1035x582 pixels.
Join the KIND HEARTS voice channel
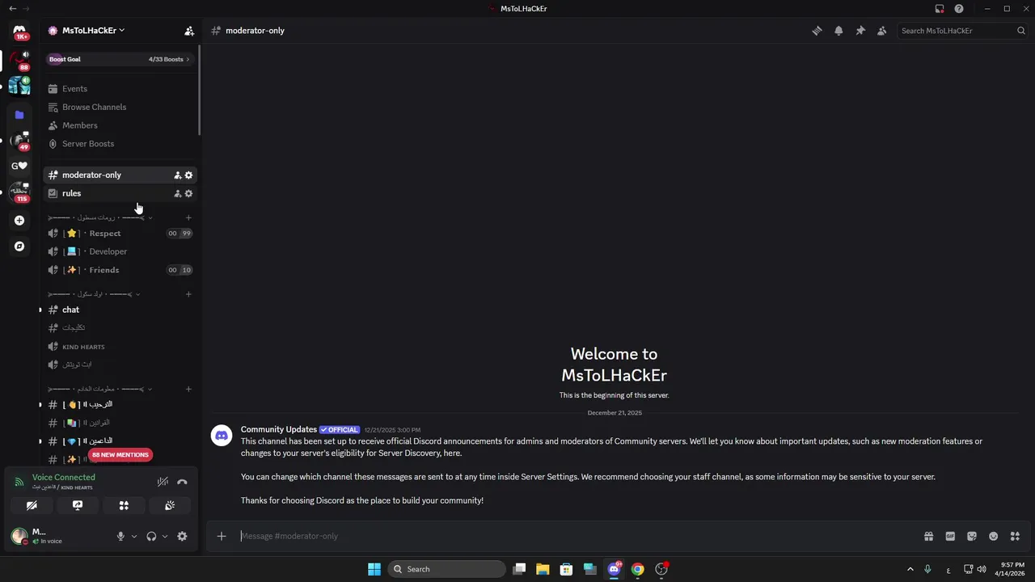coord(120,347)
